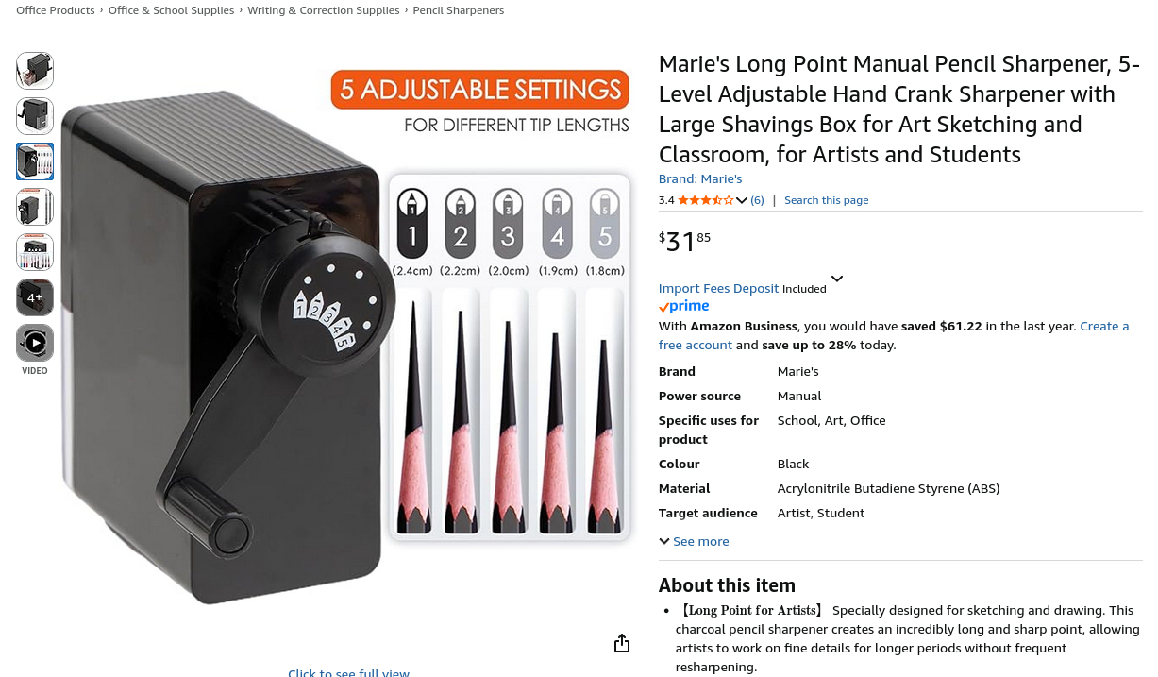Open the (6) reviews count link
The image size is (1158, 677).
[757, 200]
